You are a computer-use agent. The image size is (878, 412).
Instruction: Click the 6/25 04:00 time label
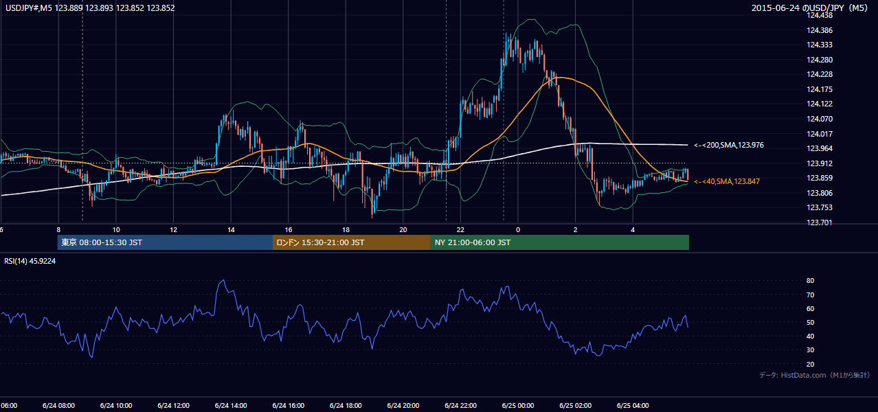click(633, 405)
